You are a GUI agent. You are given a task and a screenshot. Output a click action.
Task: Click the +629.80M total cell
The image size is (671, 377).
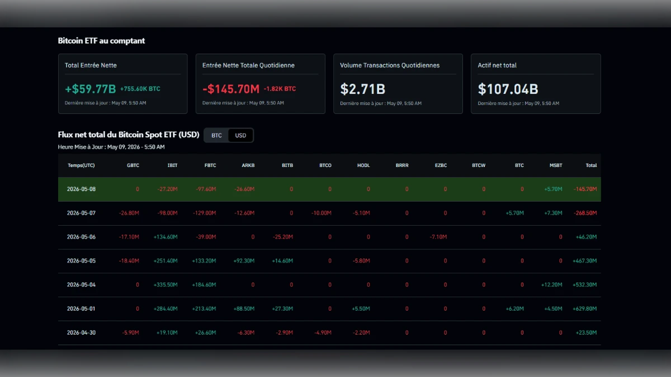(x=585, y=309)
